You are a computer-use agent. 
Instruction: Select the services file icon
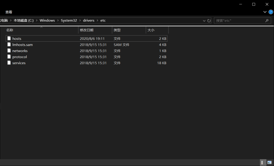click(9, 63)
